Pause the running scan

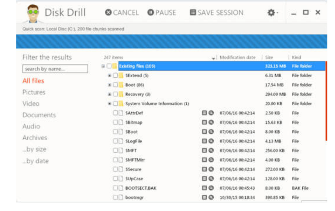(x=161, y=13)
